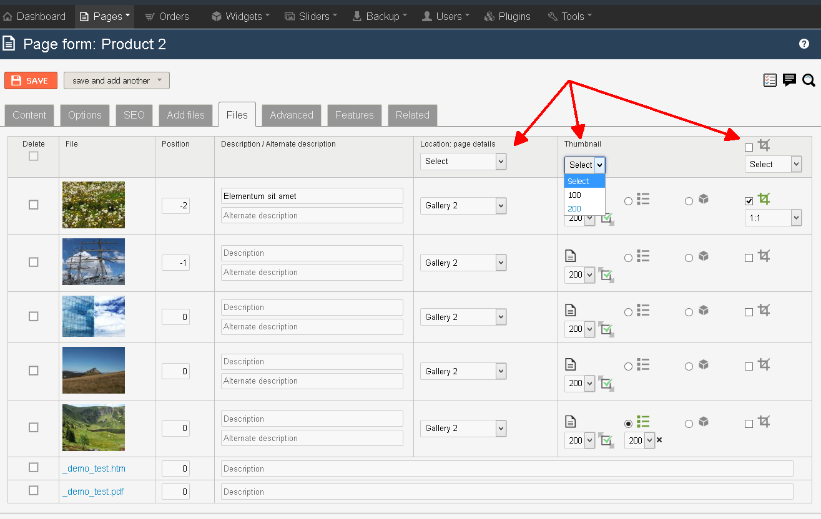The image size is (821, 519).
Task: Switch to the Advanced tab
Action: [x=292, y=115]
